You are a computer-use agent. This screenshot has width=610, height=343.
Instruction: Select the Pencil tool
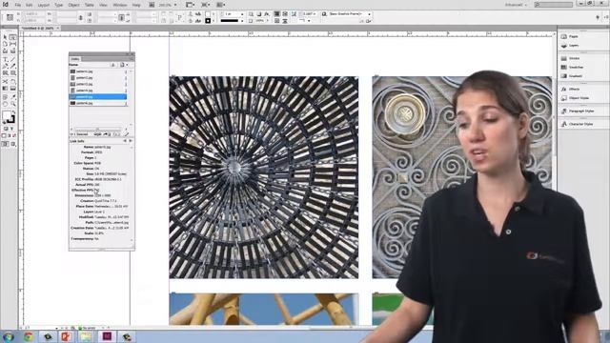12,67
